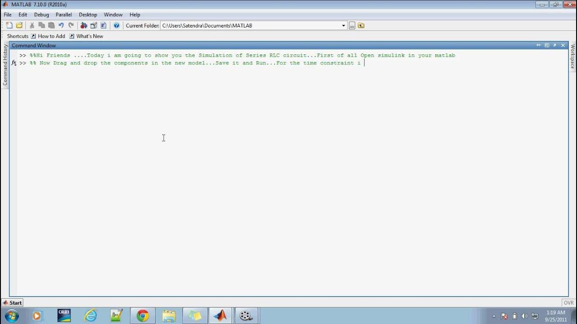The width and height of the screenshot is (577, 324).
Task: Open the File menu
Action: 8,15
